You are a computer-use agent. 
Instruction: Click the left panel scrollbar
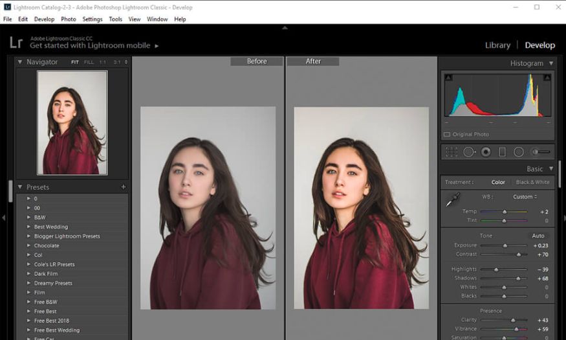(10, 192)
